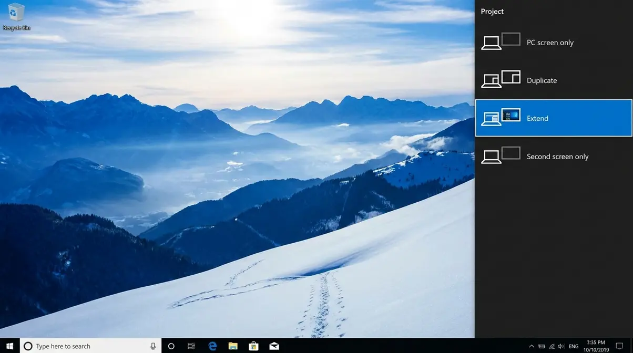
Task: Open File Explorer from the taskbar
Action: 233,346
